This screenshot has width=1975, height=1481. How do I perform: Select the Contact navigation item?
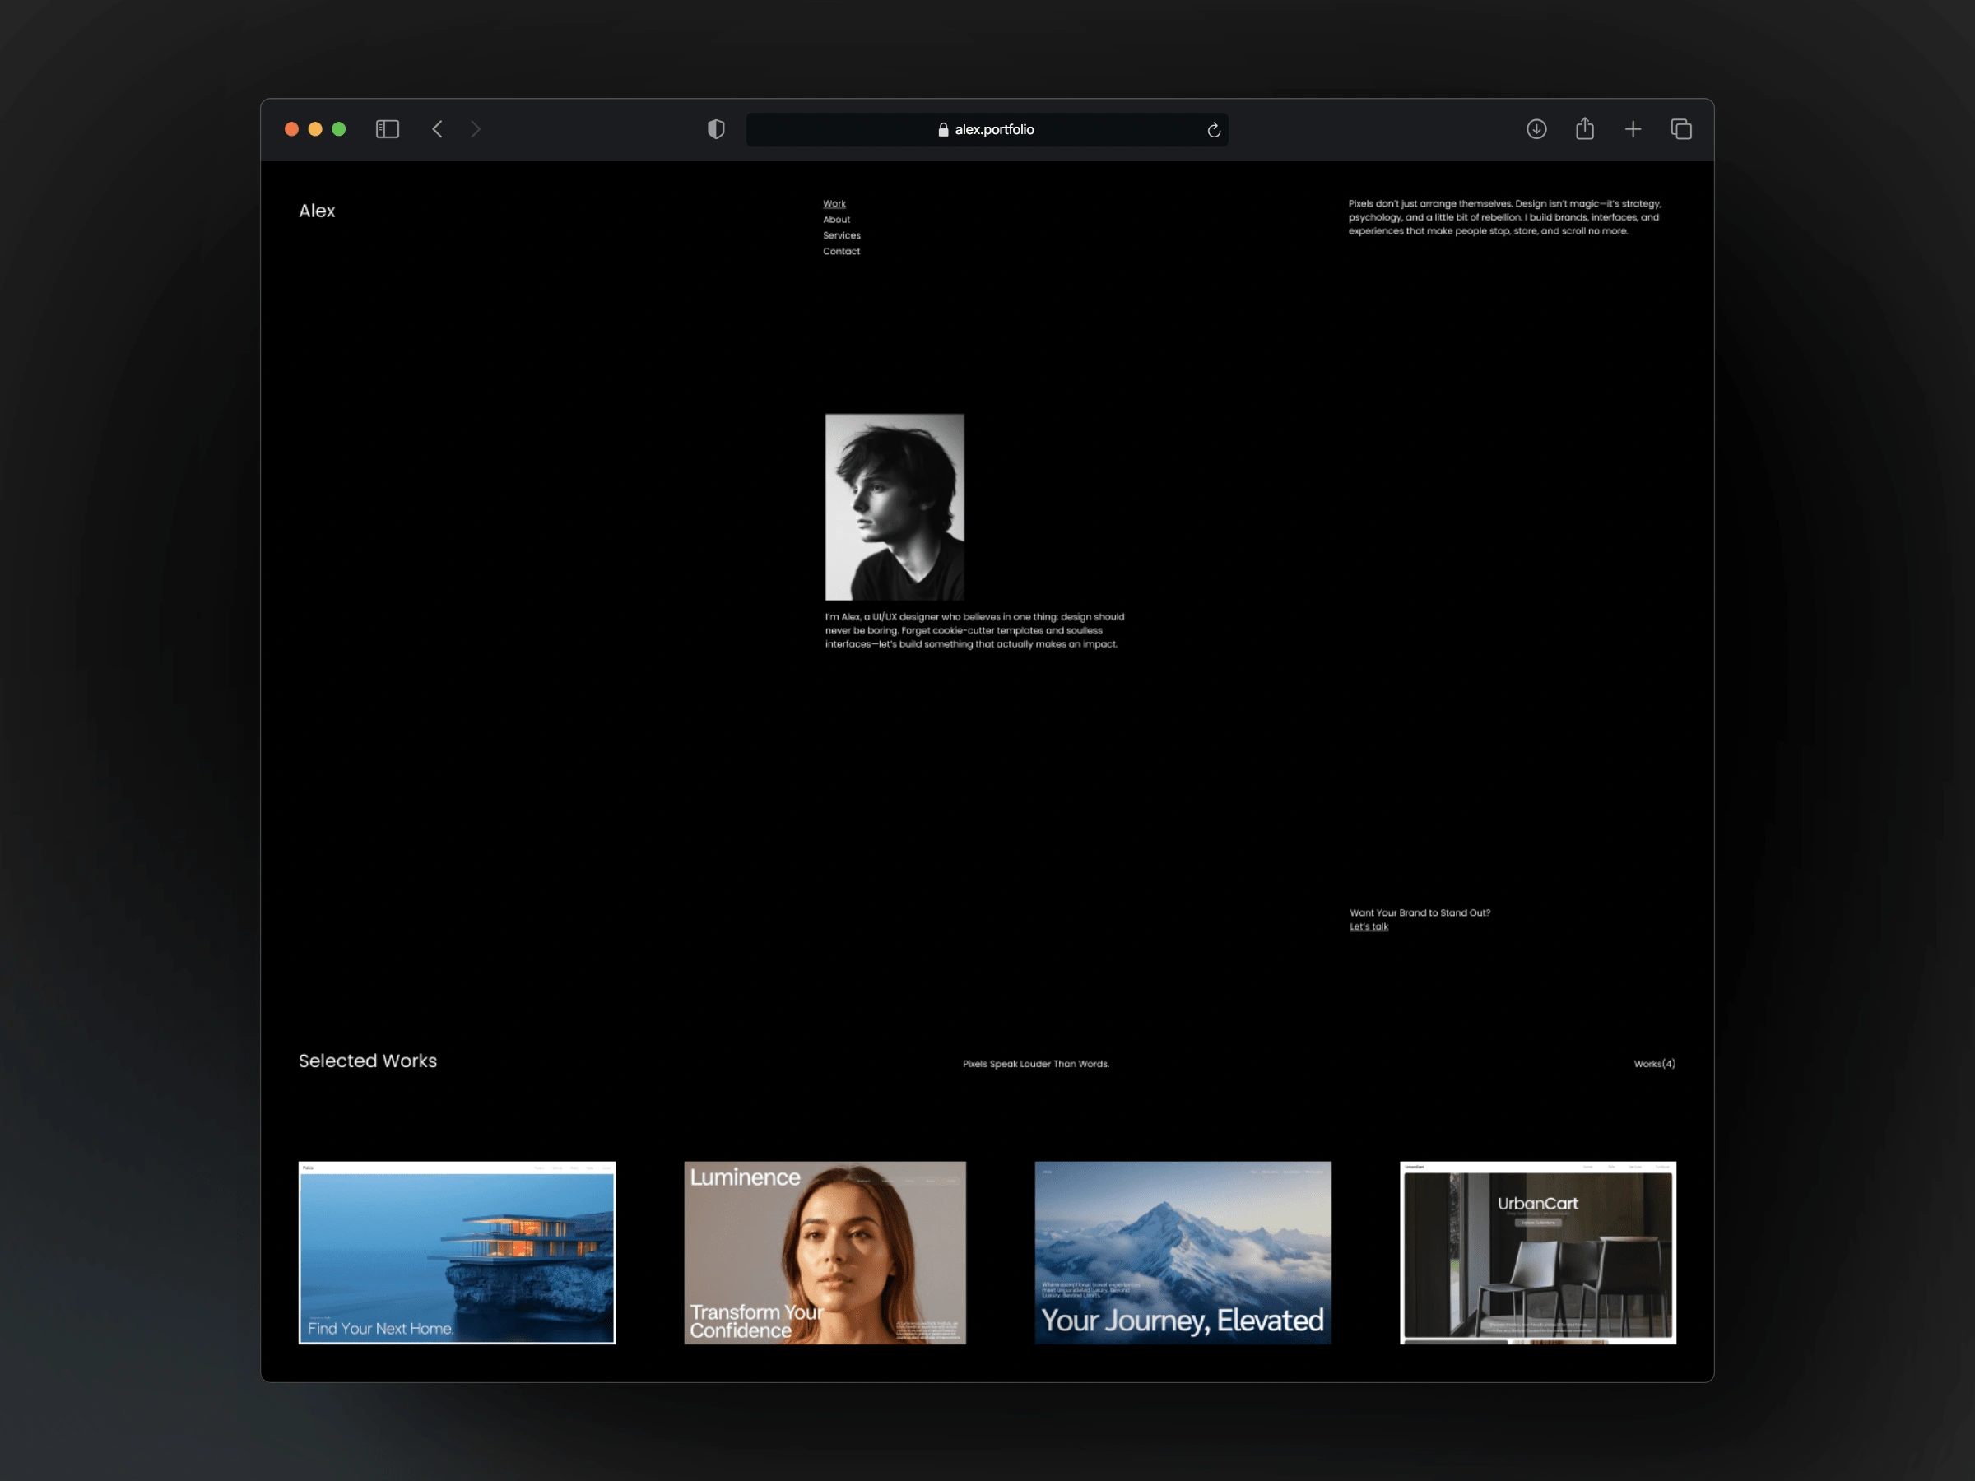tap(843, 250)
